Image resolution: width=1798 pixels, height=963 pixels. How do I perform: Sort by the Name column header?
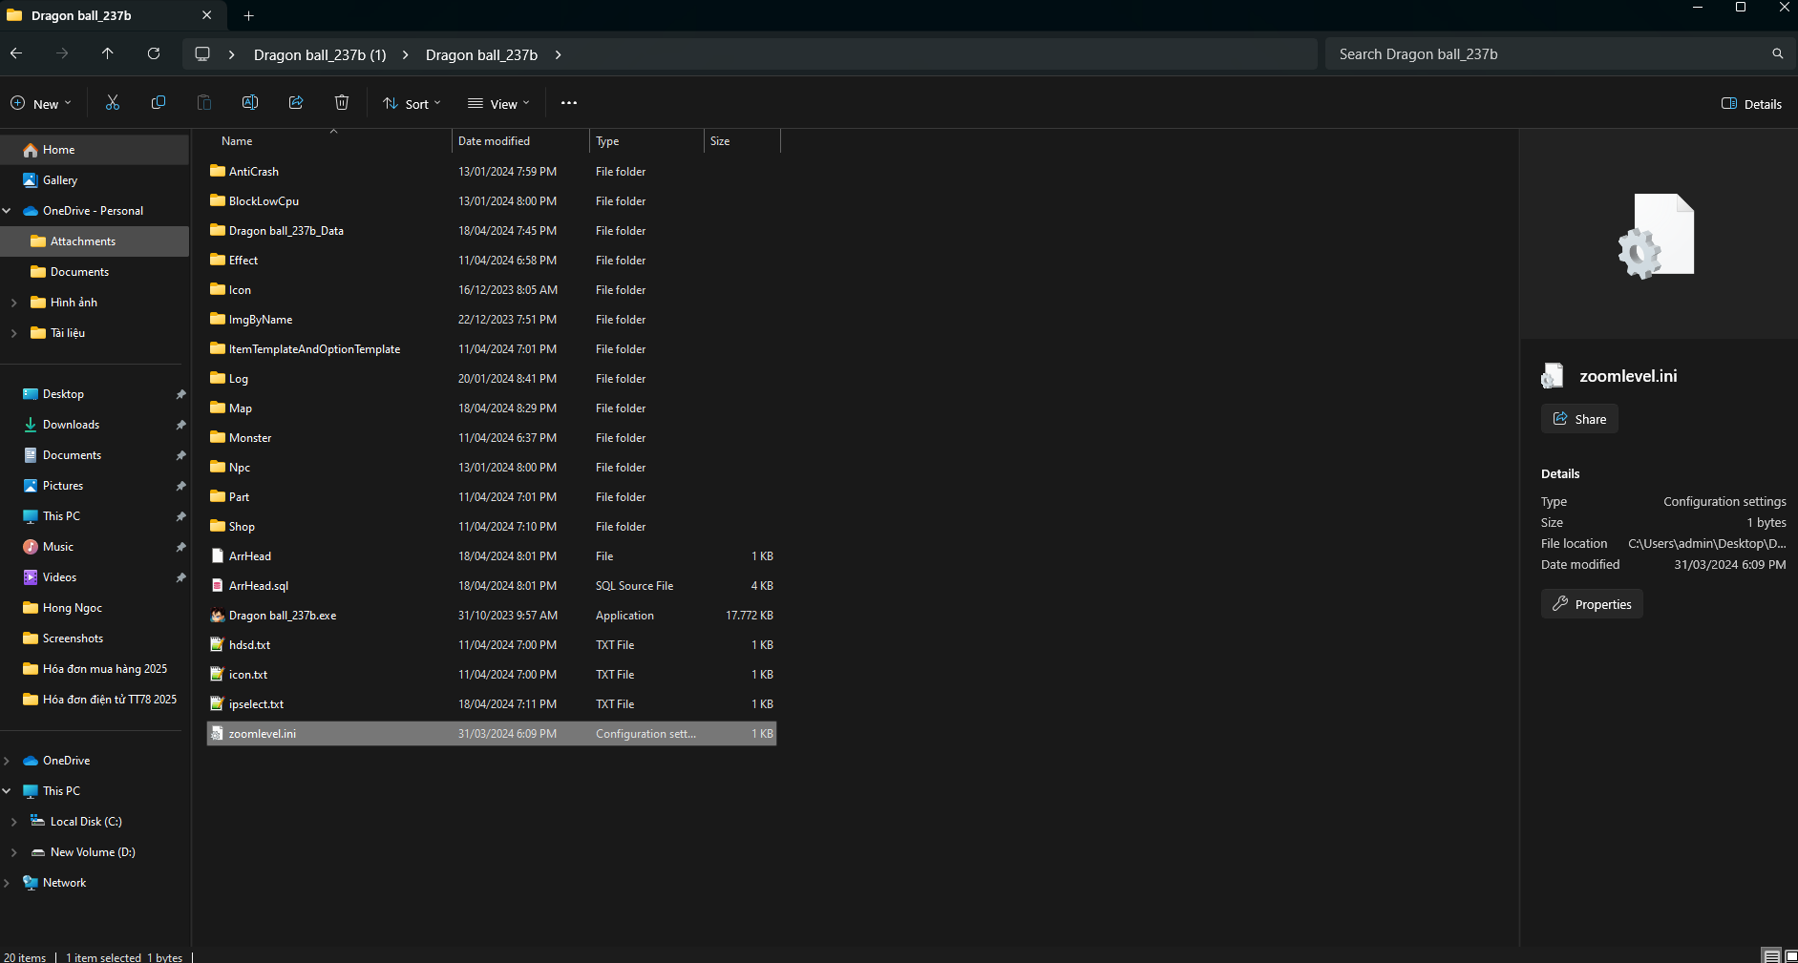(x=329, y=141)
